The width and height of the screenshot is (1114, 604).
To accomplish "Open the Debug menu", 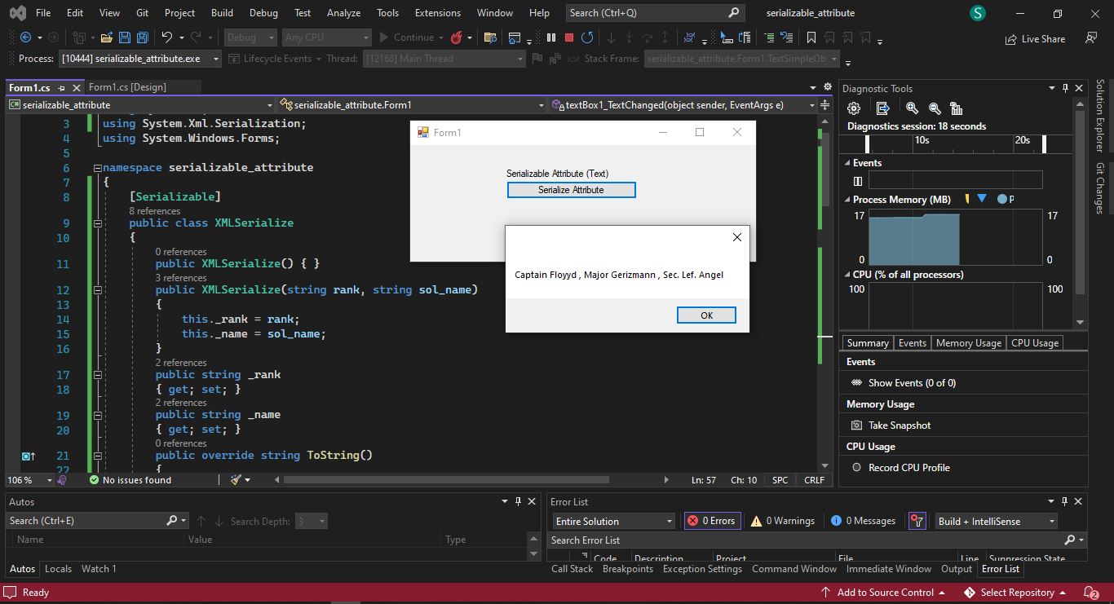I will coord(263,12).
